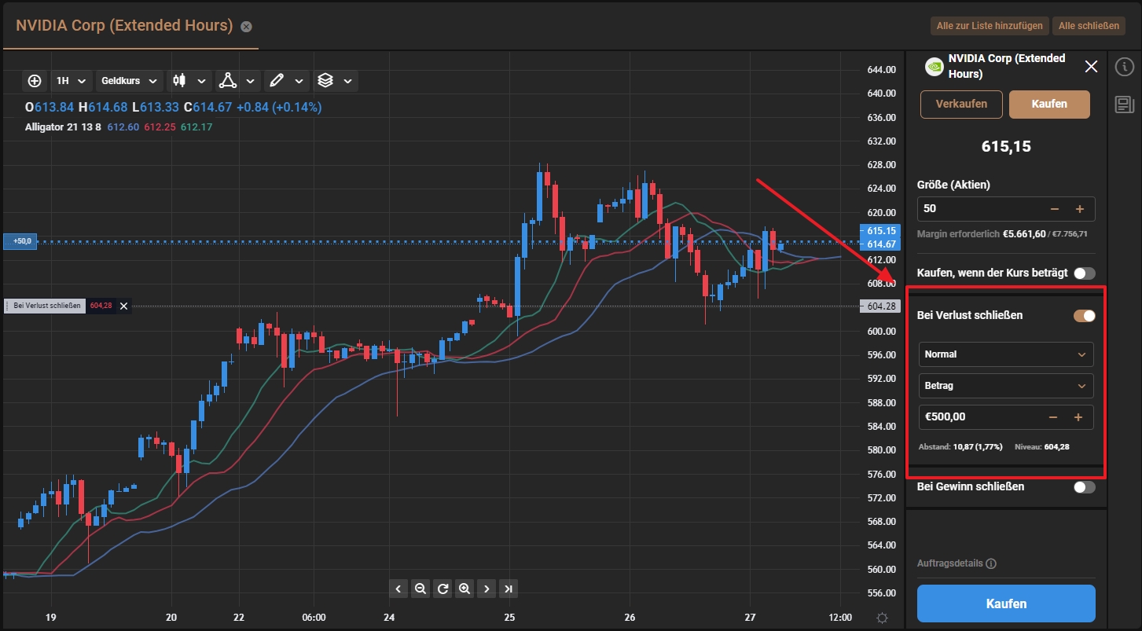Increase share size with the plus button
This screenshot has width=1142, height=631.
pos(1080,209)
